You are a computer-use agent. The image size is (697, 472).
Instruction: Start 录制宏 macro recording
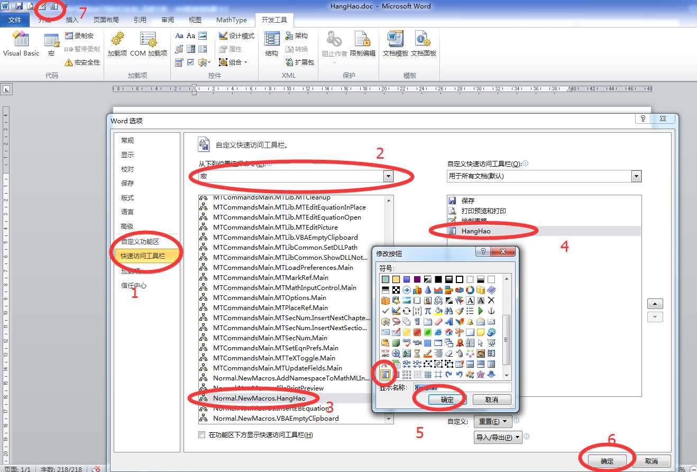[x=79, y=36]
